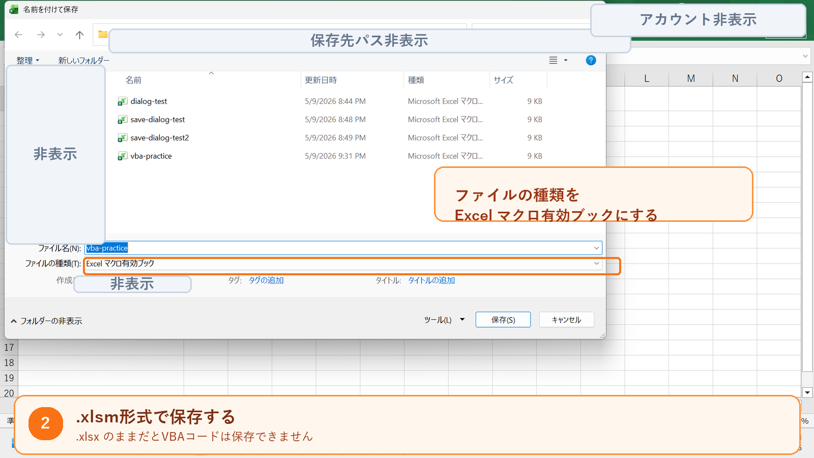
Task: Click date 5/9/2026 8:44 PM
Action: pyautogui.click(x=335, y=101)
